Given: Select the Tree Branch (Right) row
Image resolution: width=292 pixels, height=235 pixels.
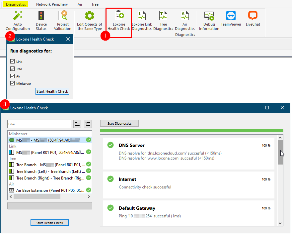Looking at the screenshot, I should coord(50,178).
